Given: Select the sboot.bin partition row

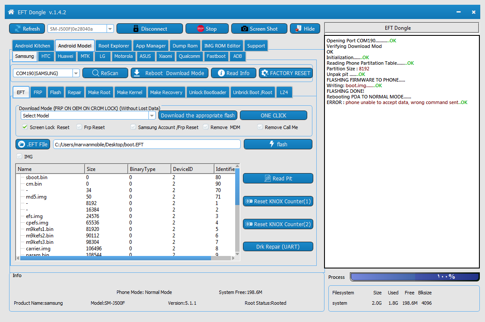Looking at the screenshot, I should (125, 177).
